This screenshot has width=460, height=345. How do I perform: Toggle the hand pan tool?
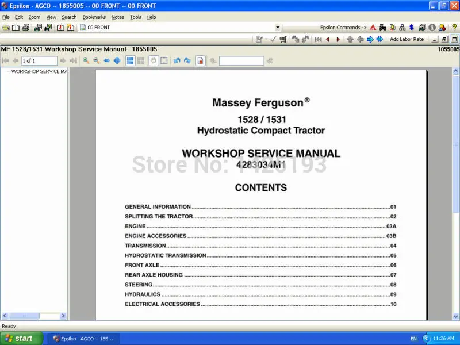tap(154, 61)
